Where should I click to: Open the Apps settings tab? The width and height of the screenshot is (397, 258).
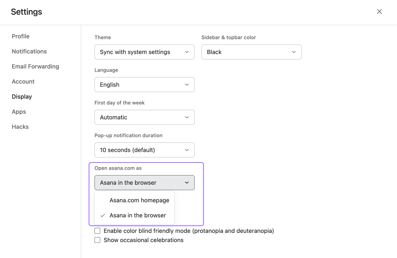(x=19, y=112)
